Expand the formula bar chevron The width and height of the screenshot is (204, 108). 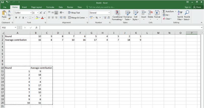coord(202,27)
